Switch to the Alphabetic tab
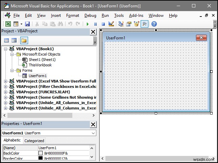Image resolution: width=218 pixels, height=163 pixels. click(12, 140)
